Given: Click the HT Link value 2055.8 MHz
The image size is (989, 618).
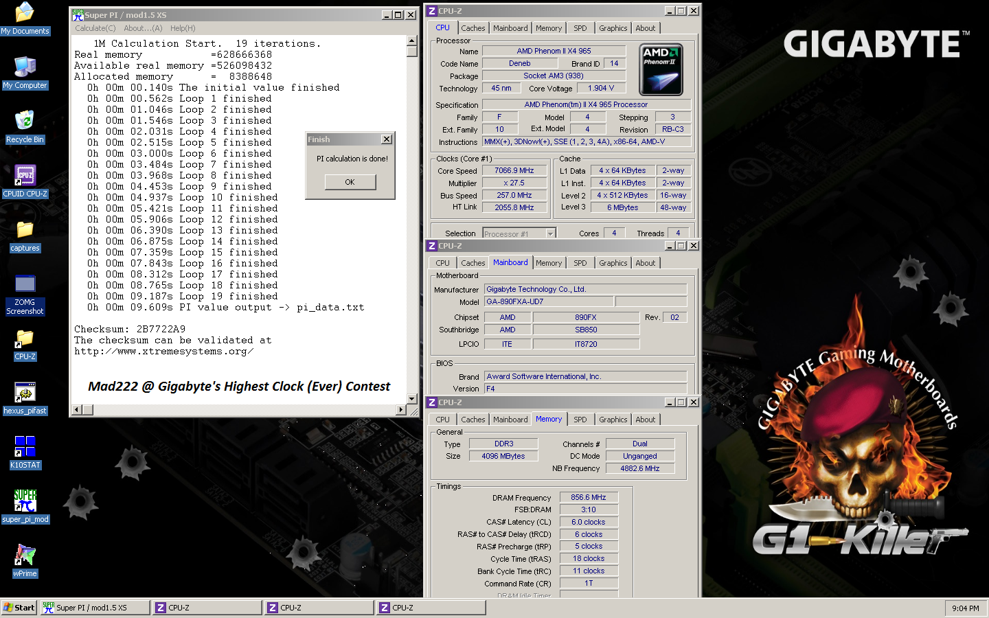Looking at the screenshot, I should tap(514, 207).
